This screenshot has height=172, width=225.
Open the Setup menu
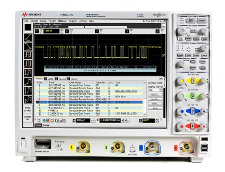coord(43,21)
